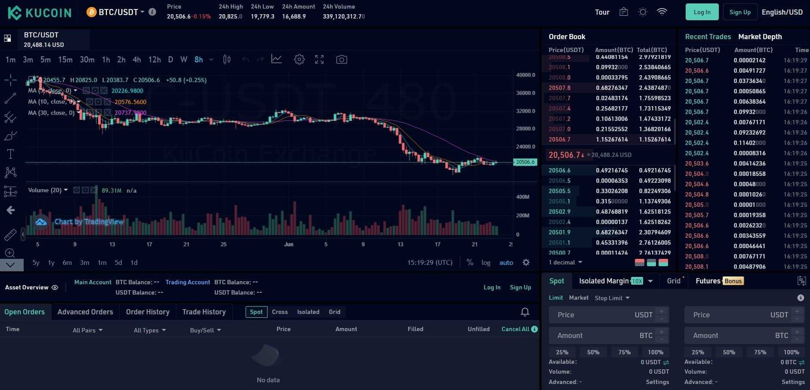
Task: Click the back arrow icon in chart sidebar
Action: click(10, 210)
